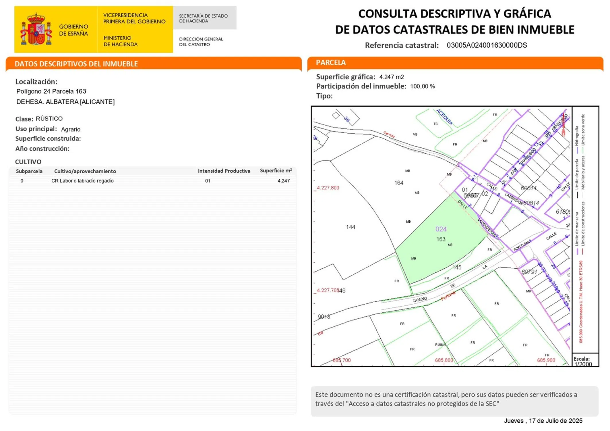Viewport: 610px width, 431px height.
Task: Click the "Dirección General del Catastro" label
Action: 201,42
